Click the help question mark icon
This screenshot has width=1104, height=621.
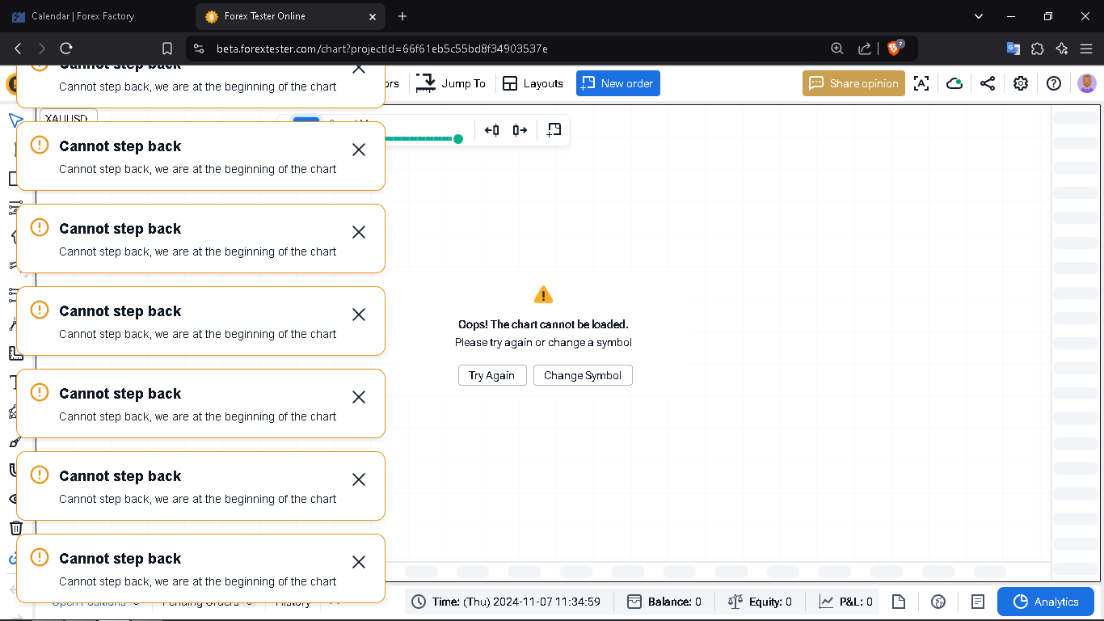click(1054, 83)
